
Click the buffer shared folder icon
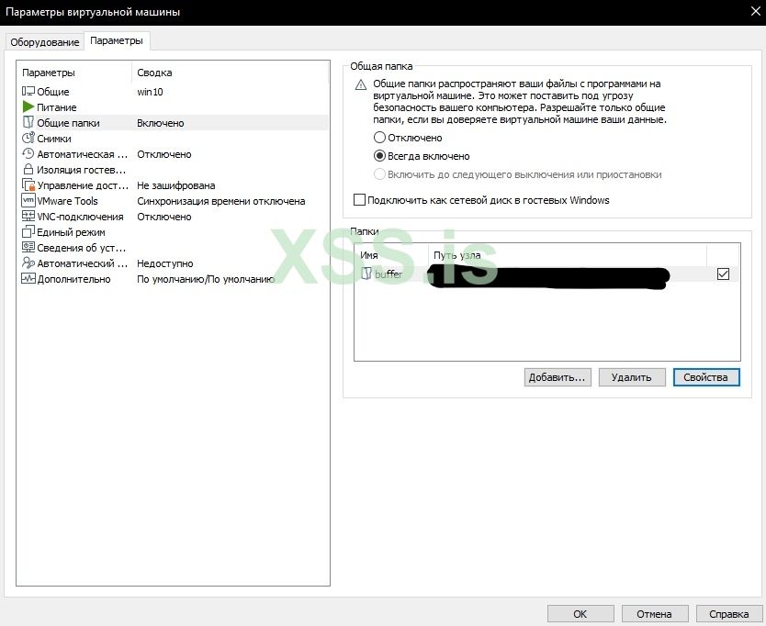366,274
